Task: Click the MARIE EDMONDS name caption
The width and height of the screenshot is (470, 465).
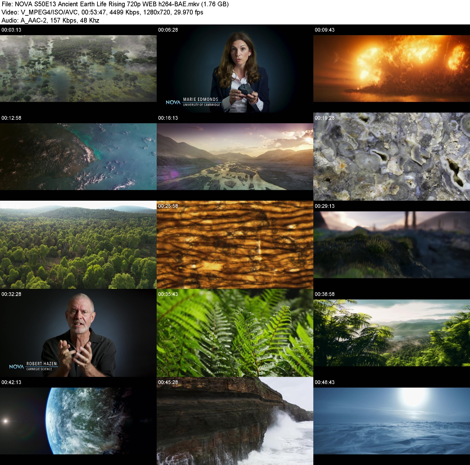Action: click(201, 99)
